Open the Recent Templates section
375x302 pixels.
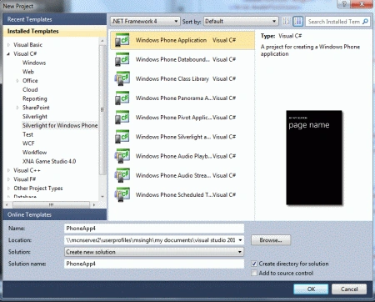55,19
